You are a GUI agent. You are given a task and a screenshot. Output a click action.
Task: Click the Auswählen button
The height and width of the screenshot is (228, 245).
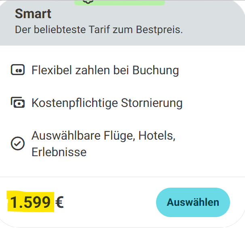tap(193, 202)
